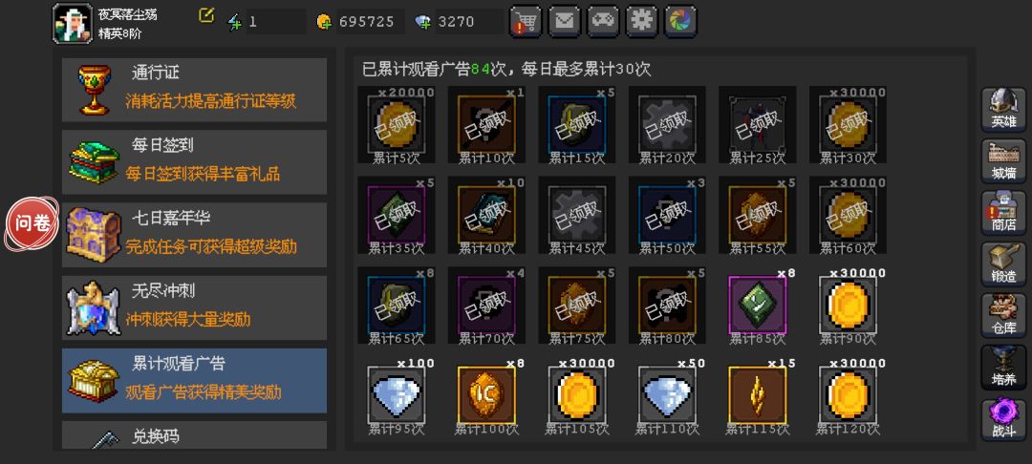Open settings gear icon in top bar
This screenshot has width=1032, height=464.
pos(642,22)
